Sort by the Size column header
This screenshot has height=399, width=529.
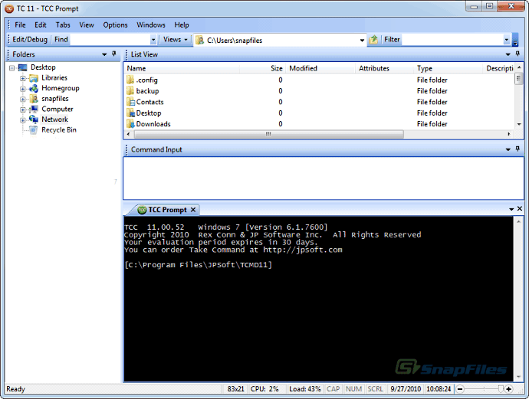pos(263,68)
